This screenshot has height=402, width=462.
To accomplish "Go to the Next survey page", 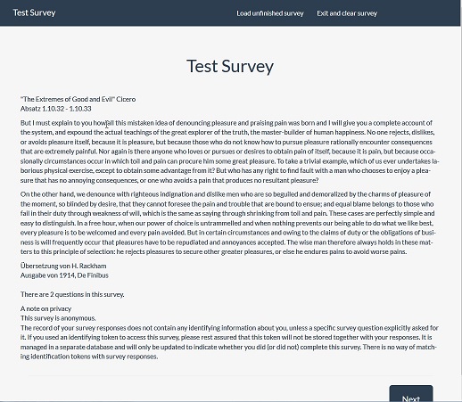I will 411,394.
